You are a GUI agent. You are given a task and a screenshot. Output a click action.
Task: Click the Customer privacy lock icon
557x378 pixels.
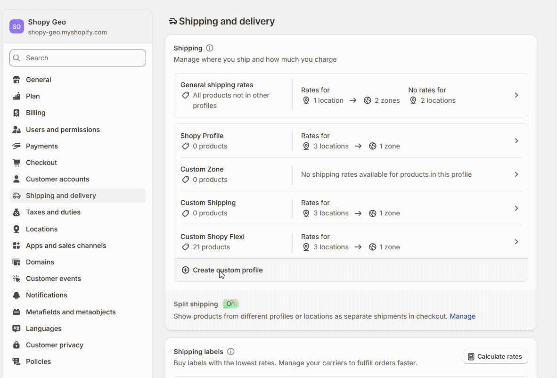[16, 345]
